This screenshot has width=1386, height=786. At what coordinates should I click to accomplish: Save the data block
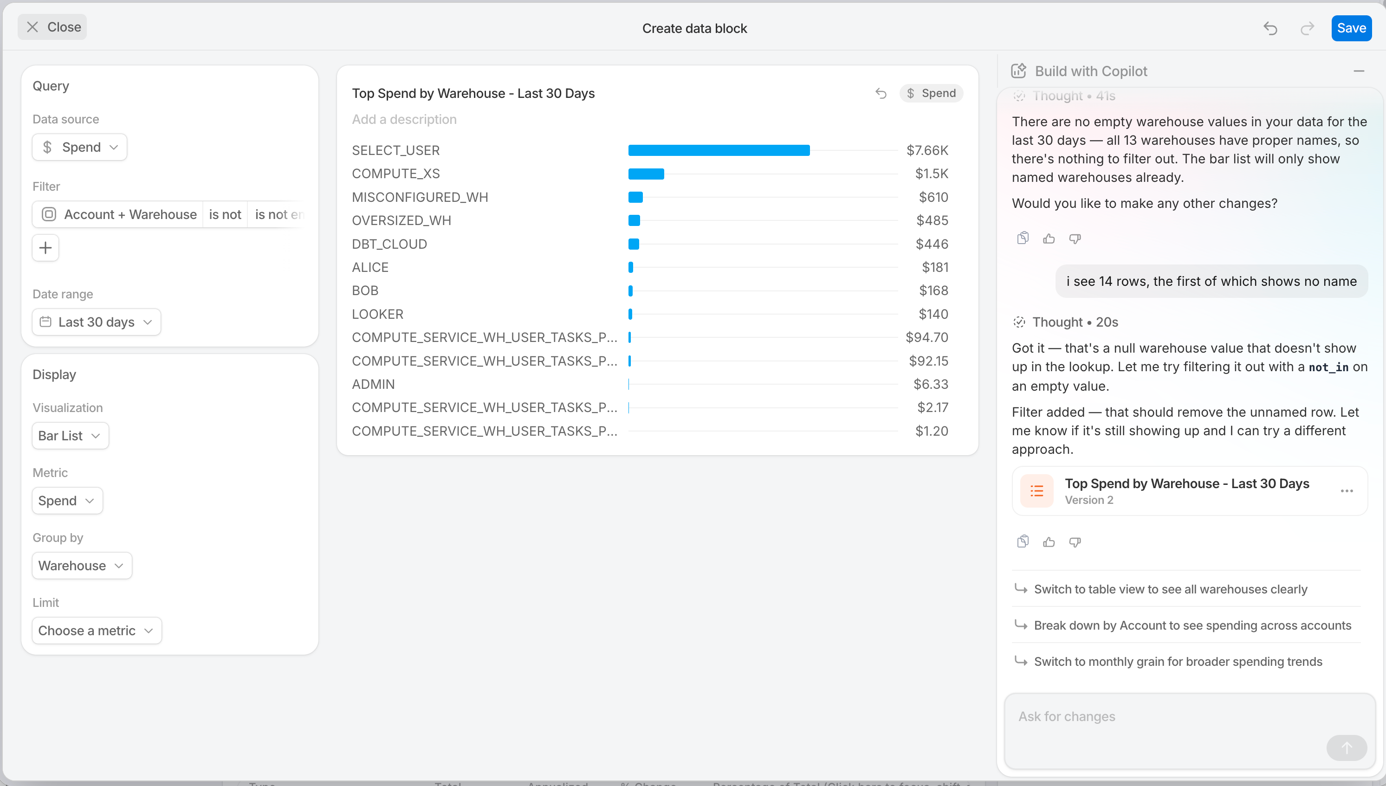pyautogui.click(x=1352, y=28)
